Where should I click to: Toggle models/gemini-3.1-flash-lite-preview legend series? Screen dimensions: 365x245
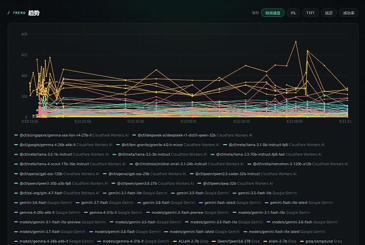[60, 222]
